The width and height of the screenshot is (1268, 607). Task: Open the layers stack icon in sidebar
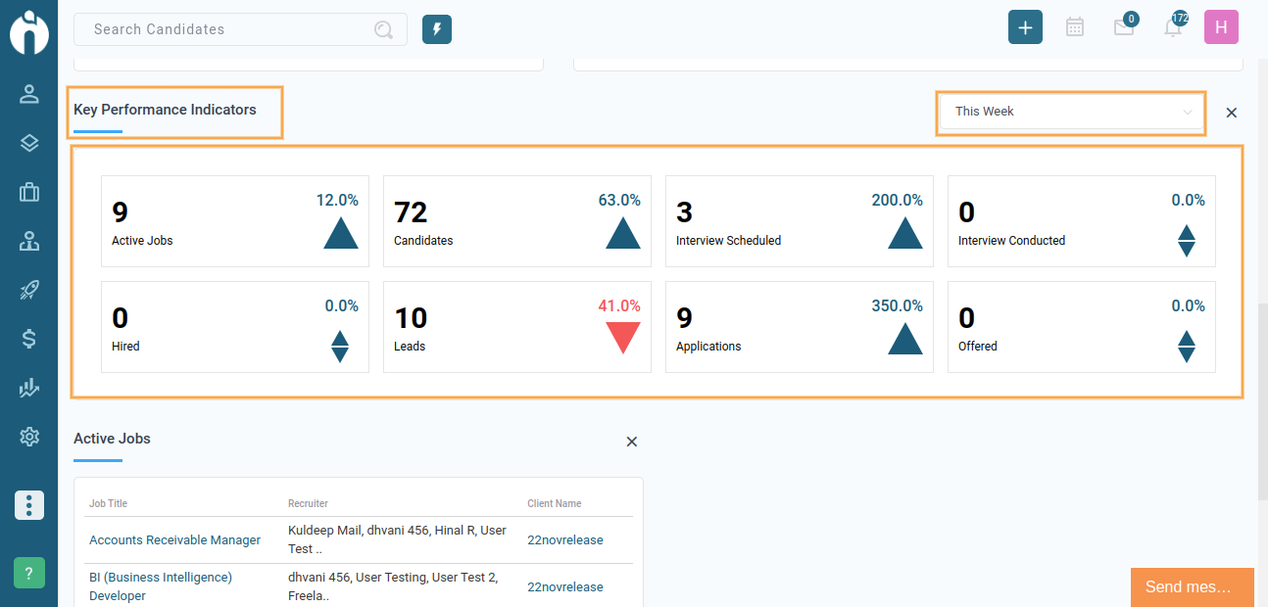pyautogui.click(x=29, y=143)
